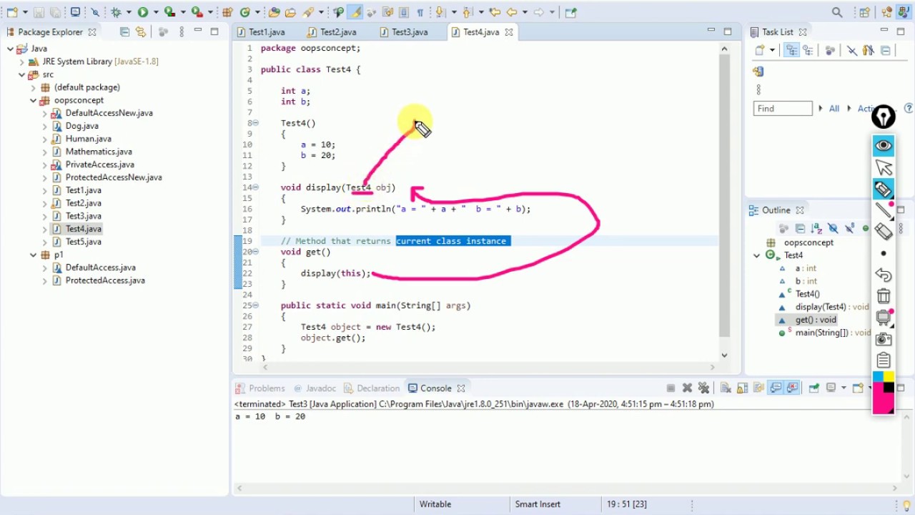Screen dimensions: 915x515
Task: Click the Search magnifier icon in the main toolbar
Action: point(837,12)
